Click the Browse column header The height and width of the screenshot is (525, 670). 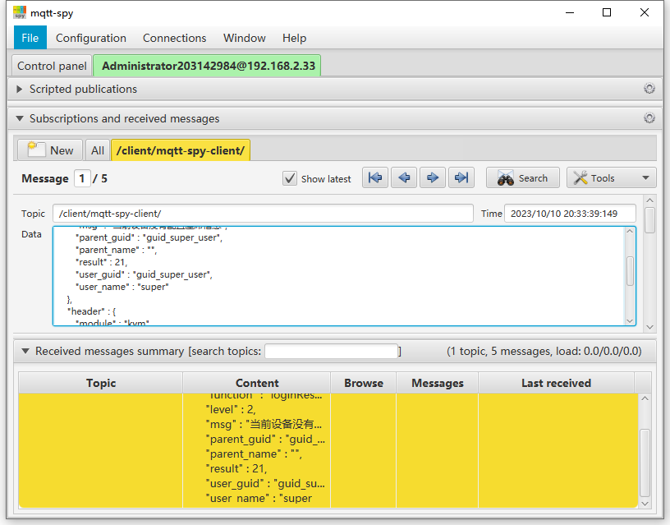click(x=364, y=383)
